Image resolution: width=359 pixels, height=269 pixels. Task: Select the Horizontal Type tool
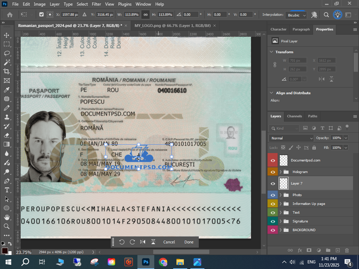coord(7,190)
